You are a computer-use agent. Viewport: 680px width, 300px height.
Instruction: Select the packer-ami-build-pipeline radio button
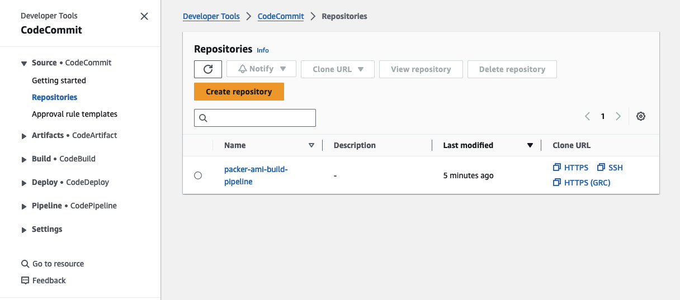coord(198,175)
